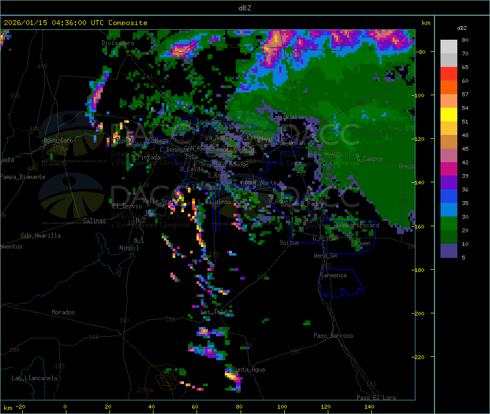Image resolution: width=490 pixels, height=414 pixels.
Task: Click the dark green 10 dBZ swatch
Action: tap(449, 237)
